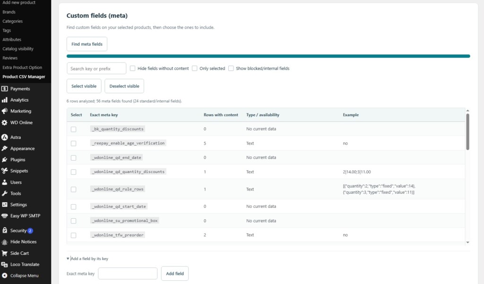Click the Tools wrench icon
Viewport: 484px width, 284px height.
click(x=5, y=194)
